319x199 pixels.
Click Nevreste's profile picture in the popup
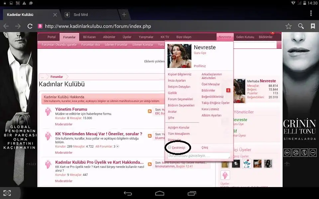click(x=179, y=56)
